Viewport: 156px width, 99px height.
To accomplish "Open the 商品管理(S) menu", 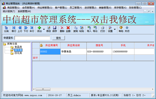I will coord(13,8).
